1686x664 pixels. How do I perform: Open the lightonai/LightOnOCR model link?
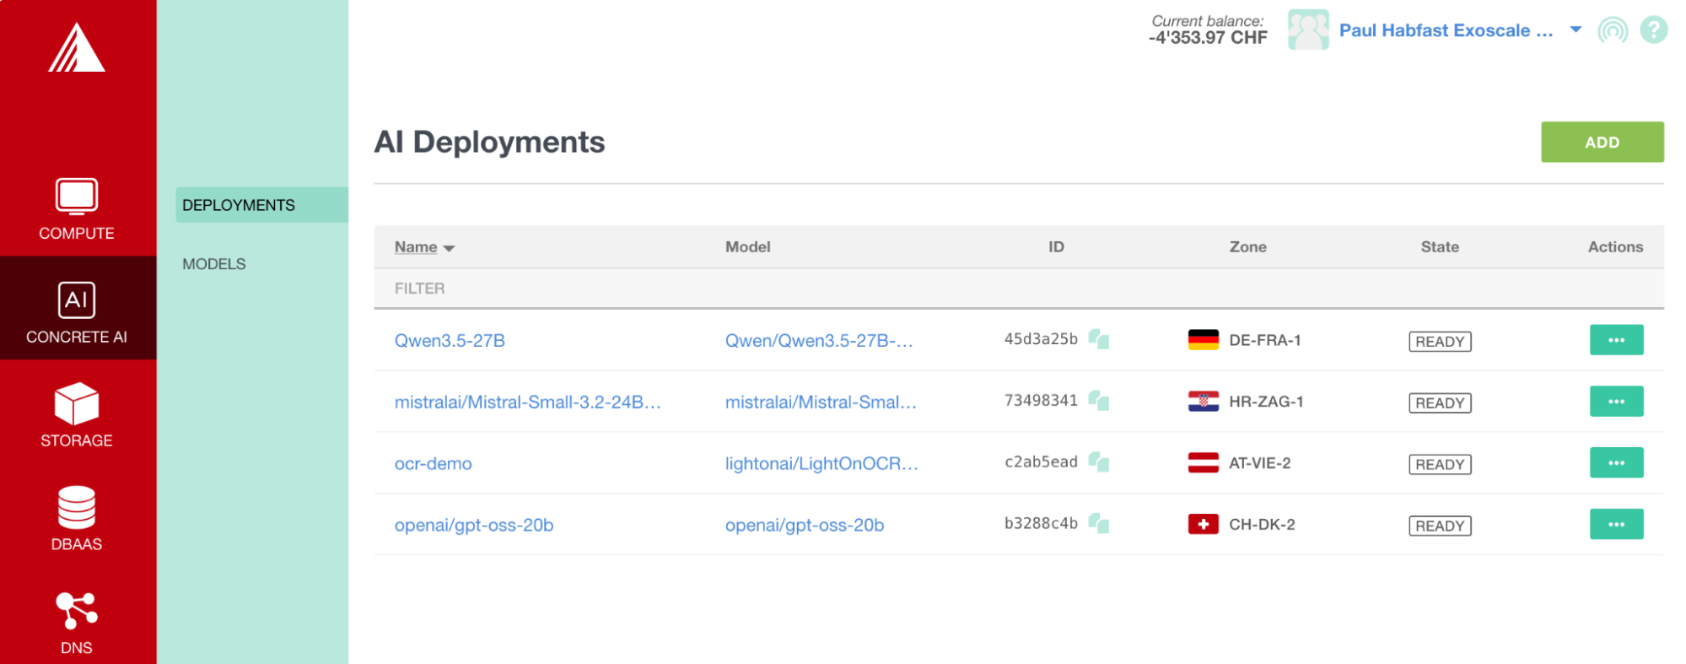pyautogui.click(x=821, y=464)
